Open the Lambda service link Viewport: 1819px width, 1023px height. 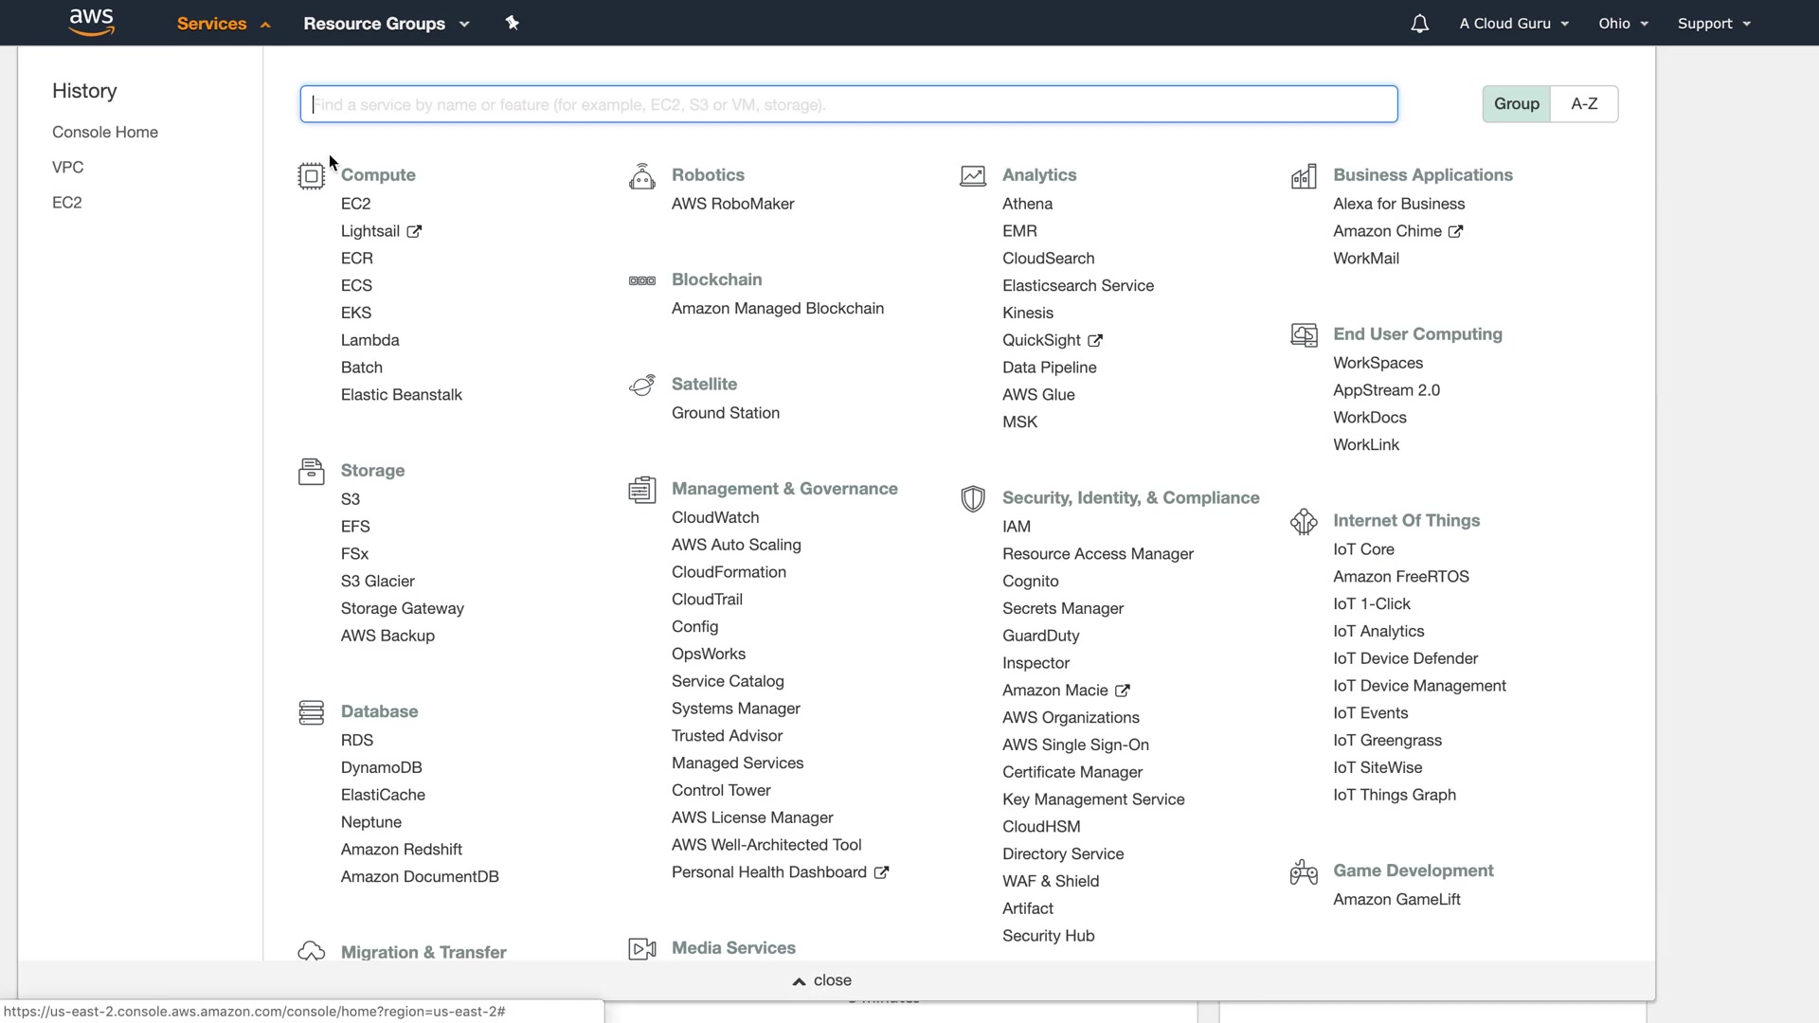(369, 340)
